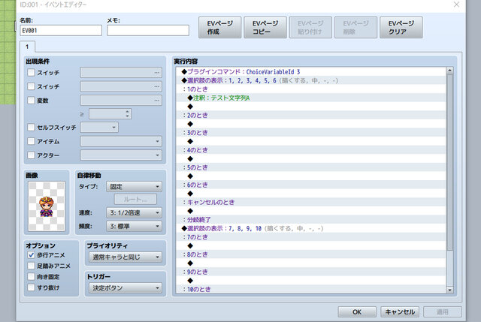
Task: Select the キャンセルのとき branch line
Action: [x=311, y=202]
